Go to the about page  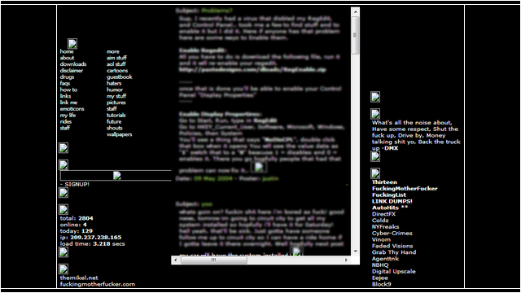pos(67,58)
